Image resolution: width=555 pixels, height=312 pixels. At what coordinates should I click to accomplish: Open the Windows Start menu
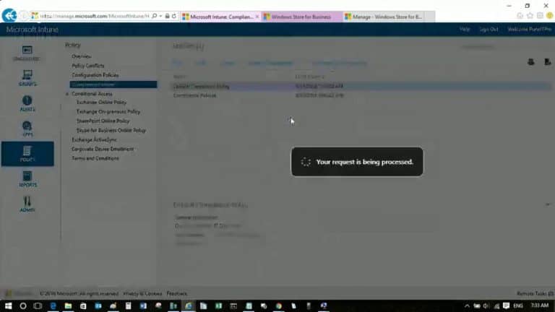click(x=8, y=305)
